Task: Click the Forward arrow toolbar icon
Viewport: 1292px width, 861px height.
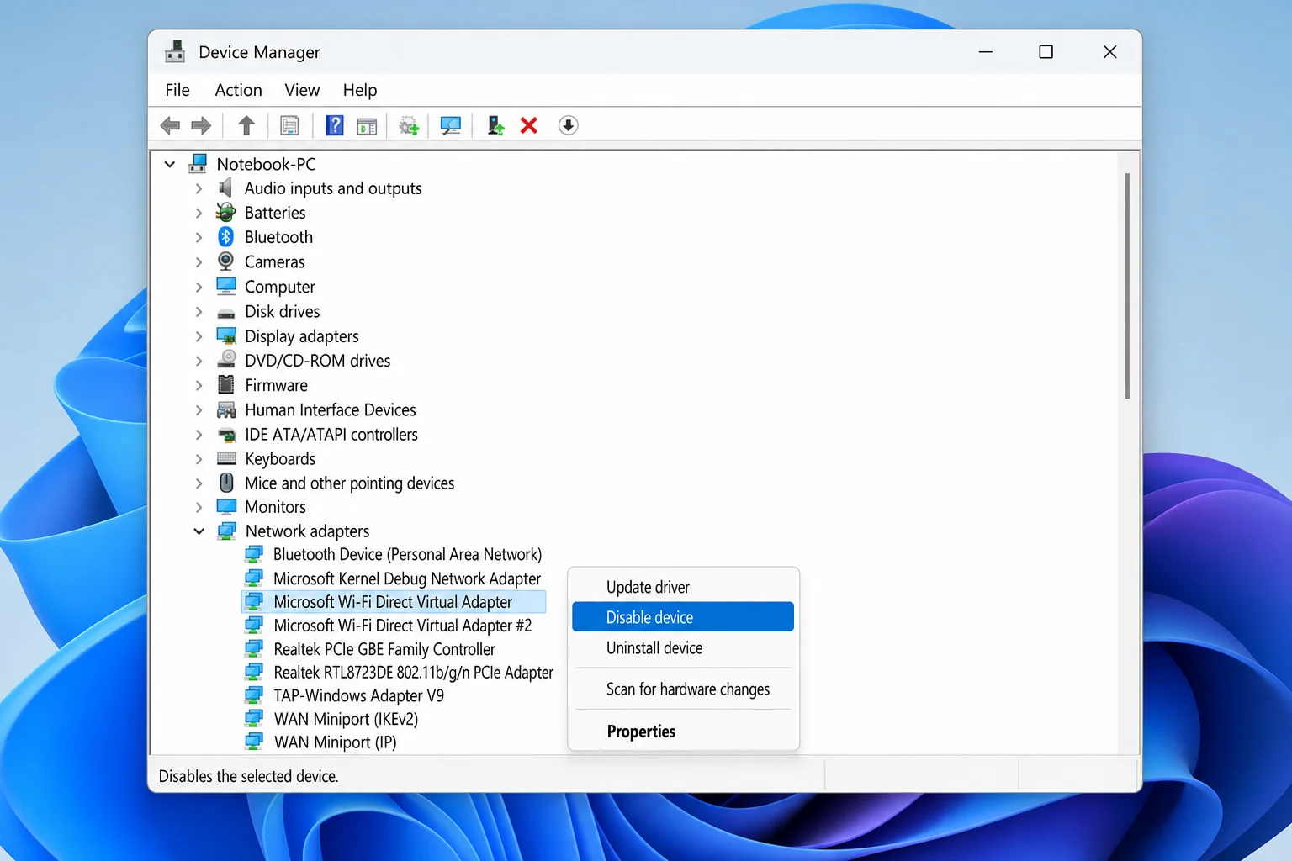Action: click(x=201, y=126)
